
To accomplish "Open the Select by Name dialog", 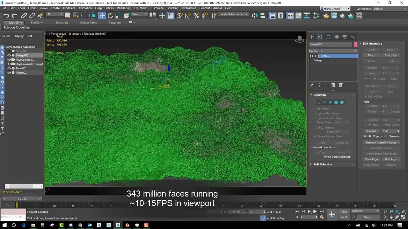I will point(76,15).
